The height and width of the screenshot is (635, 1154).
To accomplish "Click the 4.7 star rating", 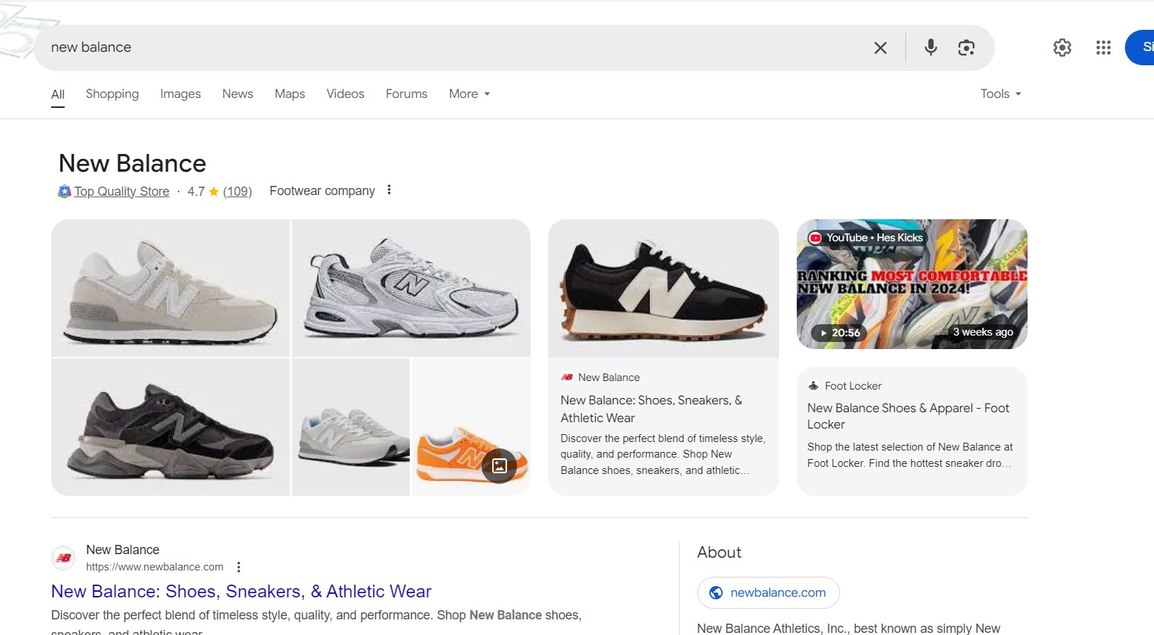I will click(203, 192).
